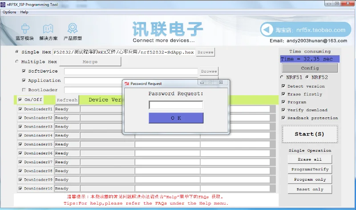356x210 pixels.
Task: Click Downloader10 Ready status text
Action: click(62, 189)
